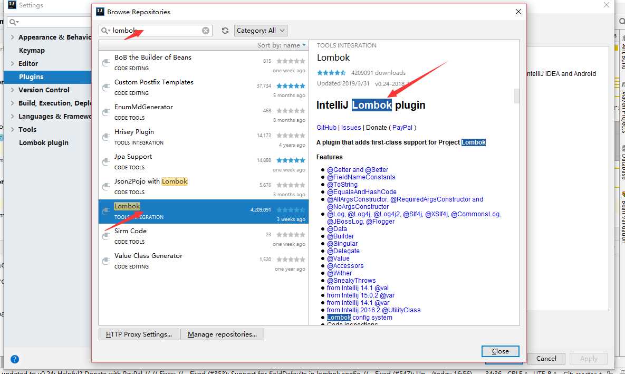Click plugin description pane scrollbar
Screen dimensions: 625x374
[516, 95]
